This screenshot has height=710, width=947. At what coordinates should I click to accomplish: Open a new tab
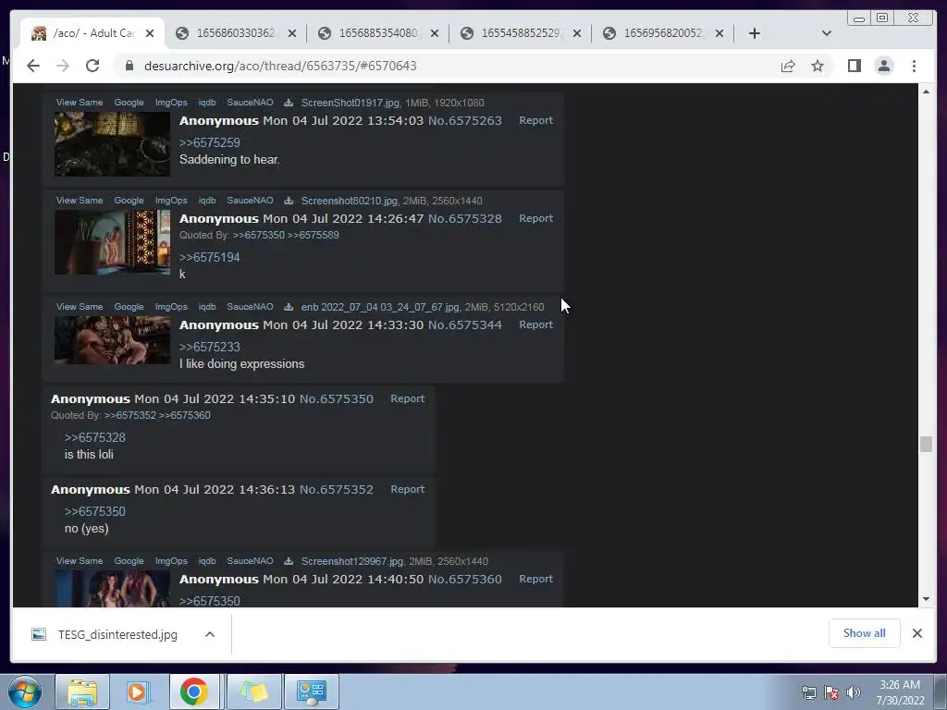coord(755,33)
